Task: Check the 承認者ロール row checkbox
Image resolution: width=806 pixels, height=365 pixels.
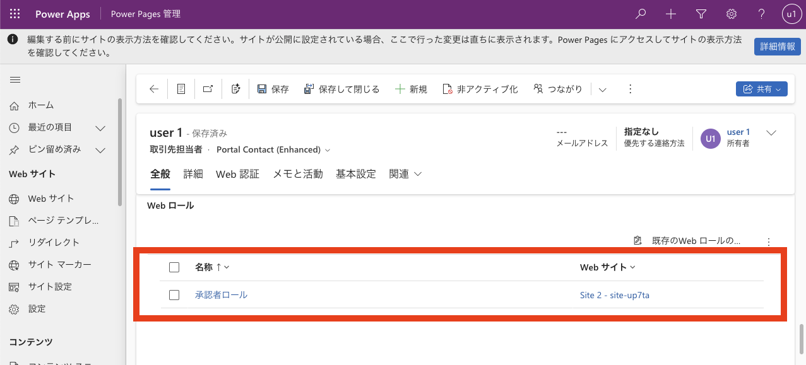Action: [x=174, y=295]
